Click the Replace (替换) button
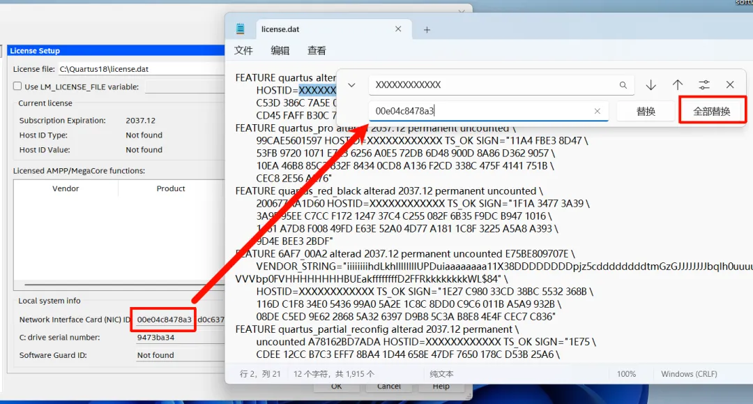Viewport: 753px width, 404px height. tap(646, 112)
